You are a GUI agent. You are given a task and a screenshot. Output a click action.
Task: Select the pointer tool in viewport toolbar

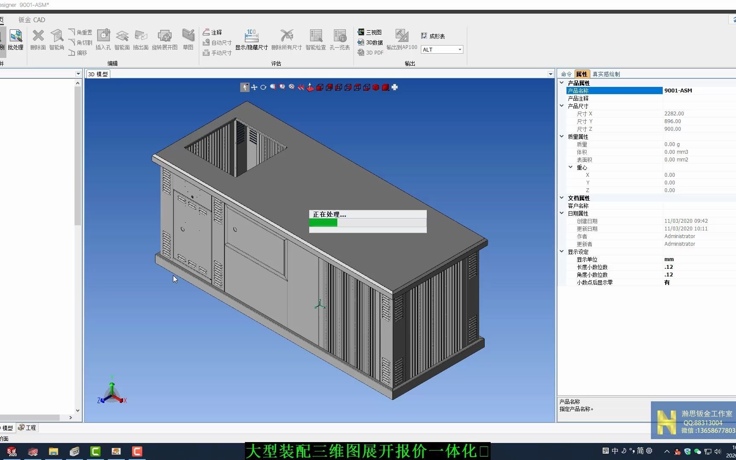244,87
